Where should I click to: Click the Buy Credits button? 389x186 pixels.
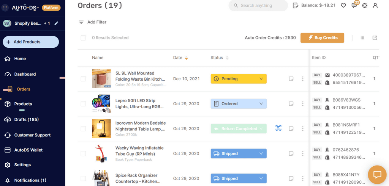coord(322,38)
